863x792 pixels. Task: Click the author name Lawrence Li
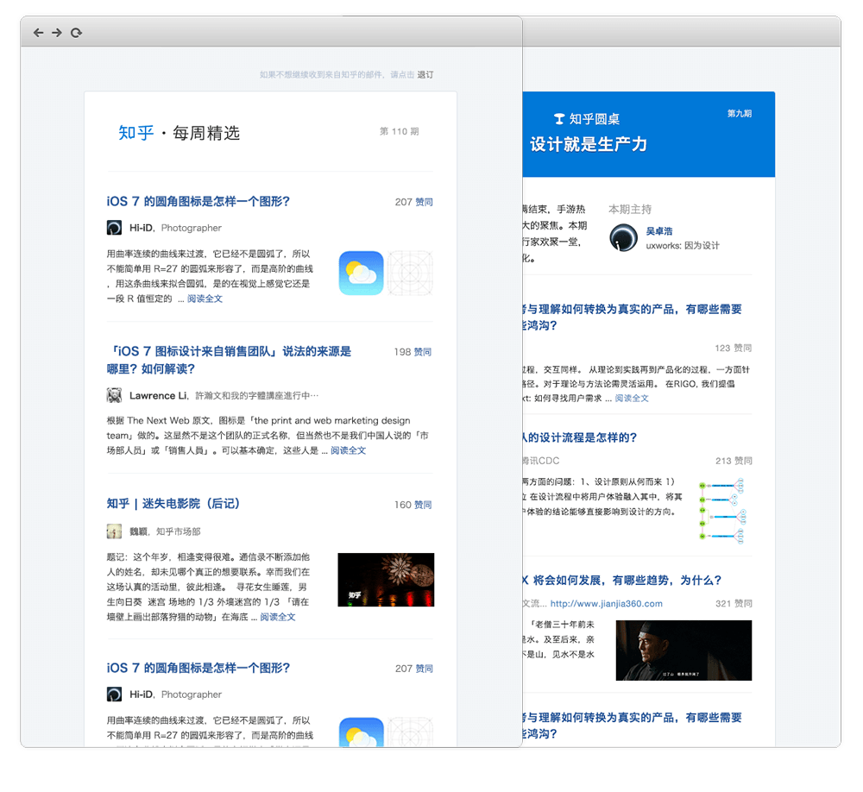pyautogui.click(x=158, y=395)
